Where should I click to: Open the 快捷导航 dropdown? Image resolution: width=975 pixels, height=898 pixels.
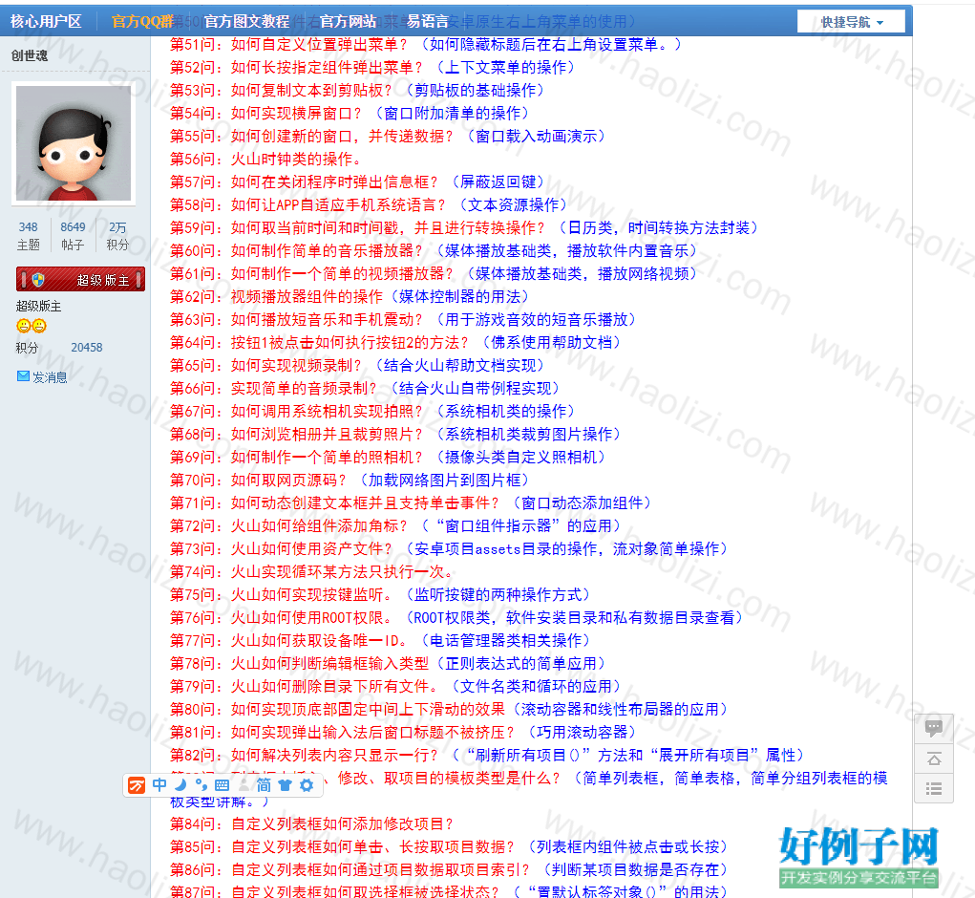(x=851, y=22)
